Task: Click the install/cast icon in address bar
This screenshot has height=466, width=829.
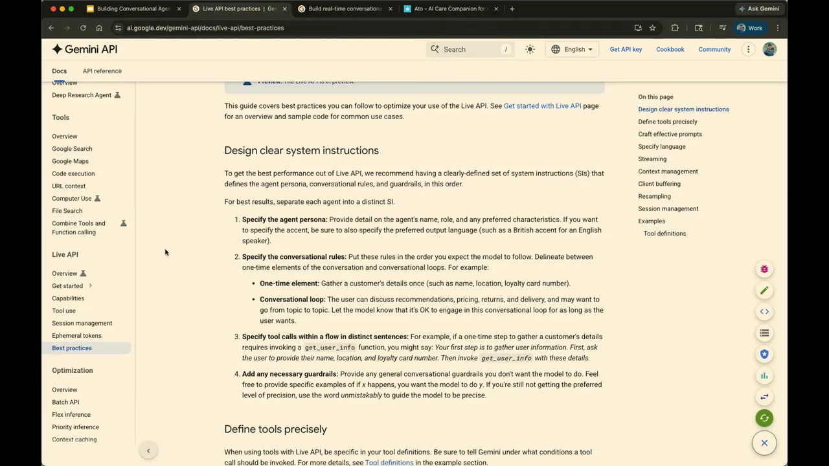Action: click(638, 28)
